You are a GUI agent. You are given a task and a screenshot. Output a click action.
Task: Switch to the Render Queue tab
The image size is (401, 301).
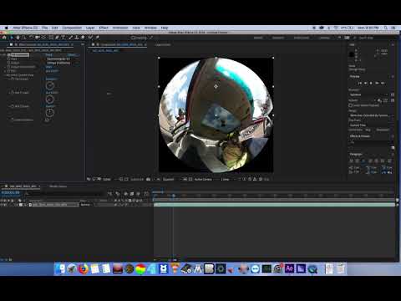pos(58,186)
